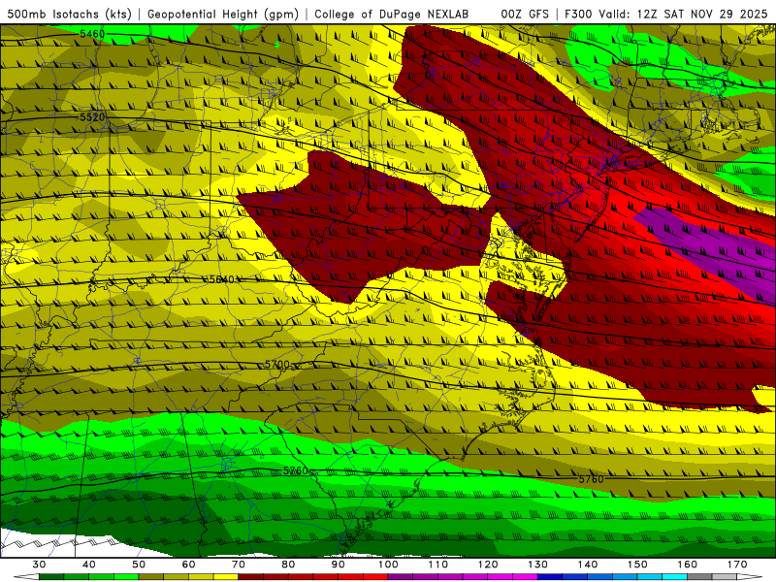Click the legend value 50

tap(139, 565)
